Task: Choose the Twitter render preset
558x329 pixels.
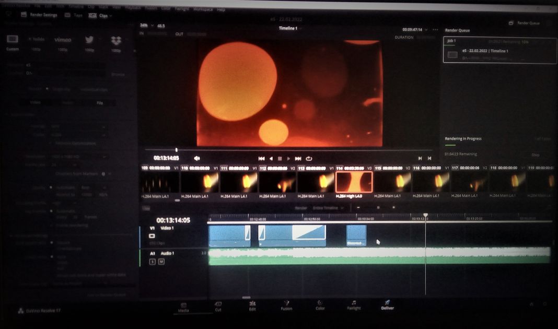Action: coord(89,40)
